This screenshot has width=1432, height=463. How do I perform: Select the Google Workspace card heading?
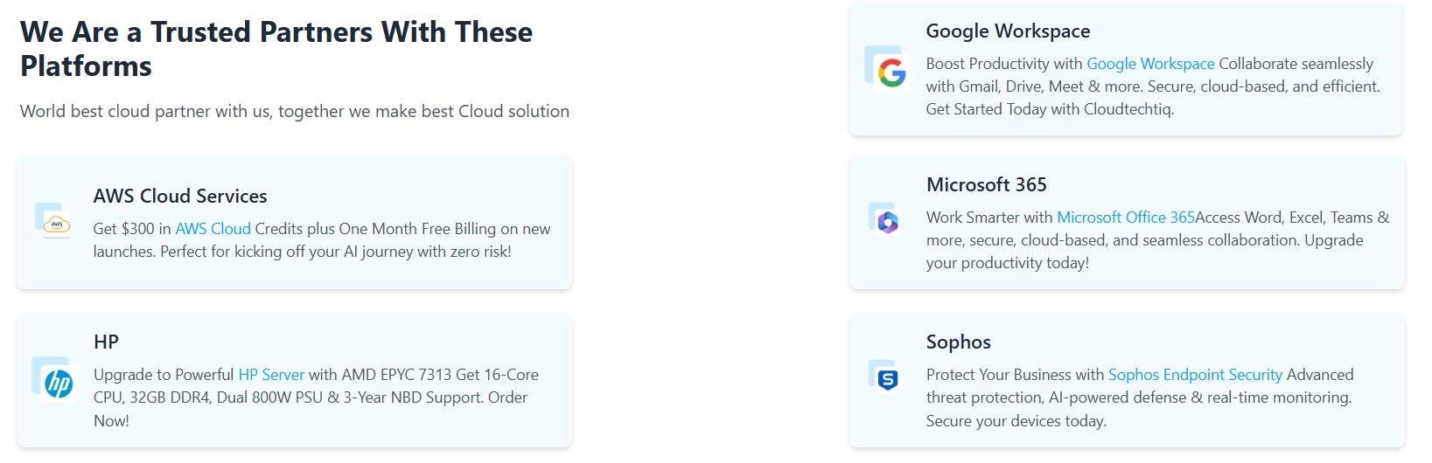[1008, 31]
